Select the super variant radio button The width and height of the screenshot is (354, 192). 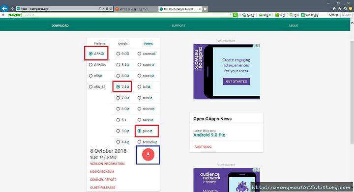[x=139, y=65]
